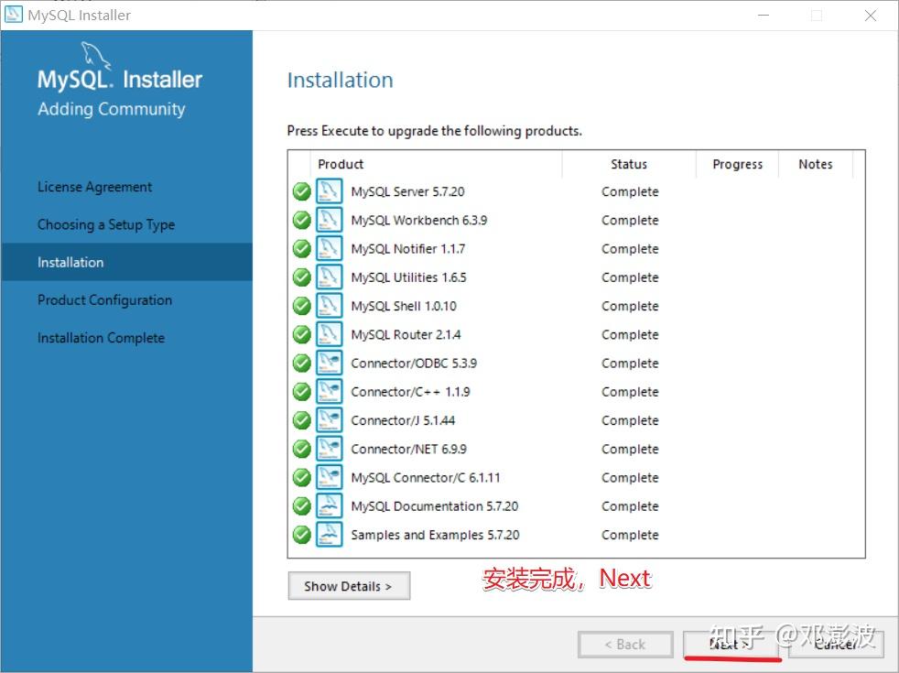Select the MySQL Documentation 5.7.20 row text

(435, 506)
